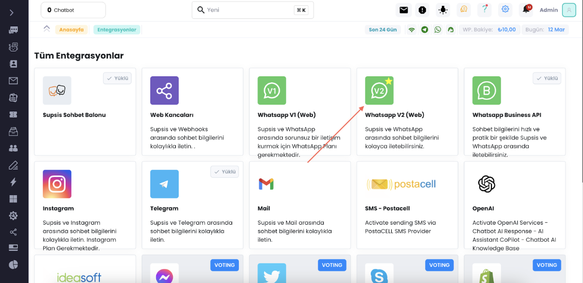Click Yüklü badge on Supsis Sohbet Balonu
Image resolution: width=583 pixels, height=283 pixels.
117,78
